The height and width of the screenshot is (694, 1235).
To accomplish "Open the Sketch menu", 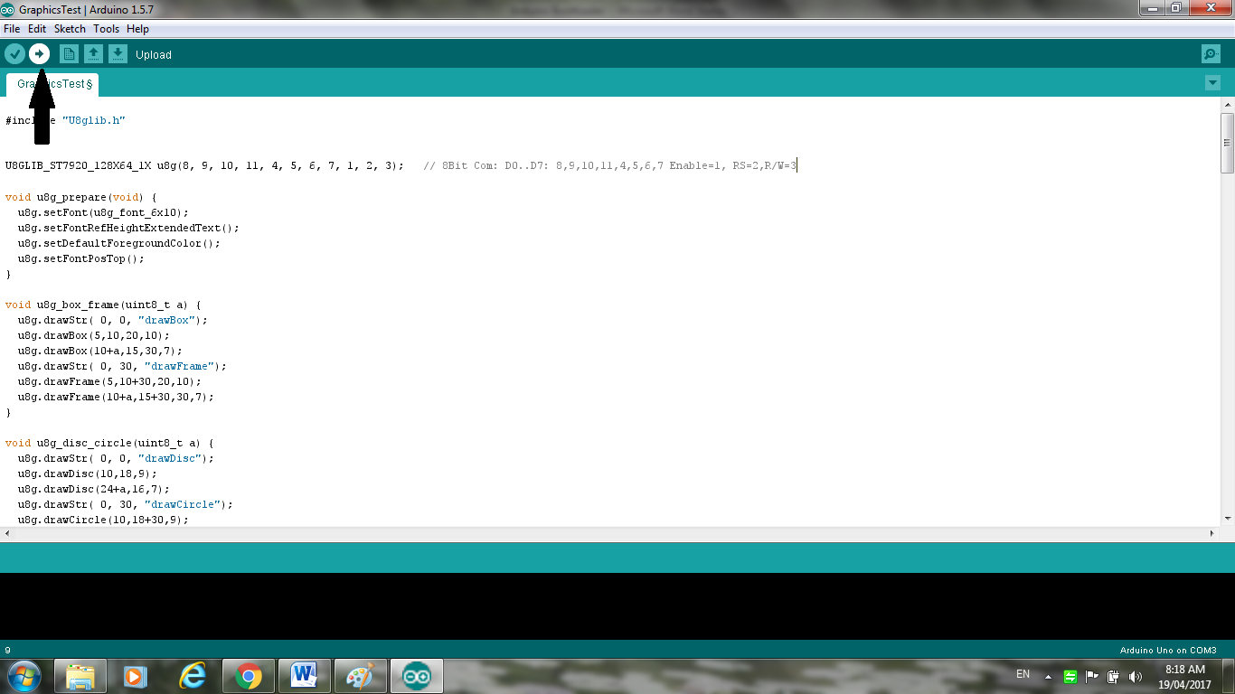I will (70, 29).
